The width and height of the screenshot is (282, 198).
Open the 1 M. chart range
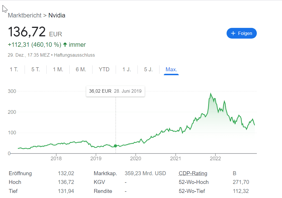(58, 70)
